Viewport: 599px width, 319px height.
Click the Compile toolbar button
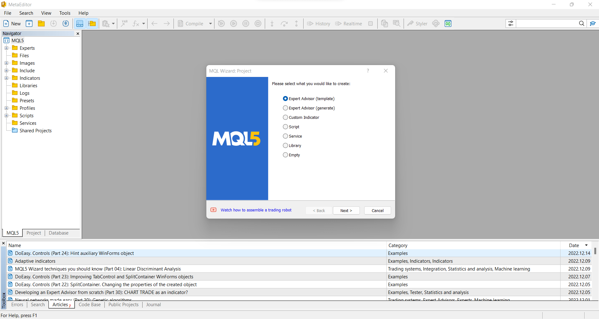[191, 23]
